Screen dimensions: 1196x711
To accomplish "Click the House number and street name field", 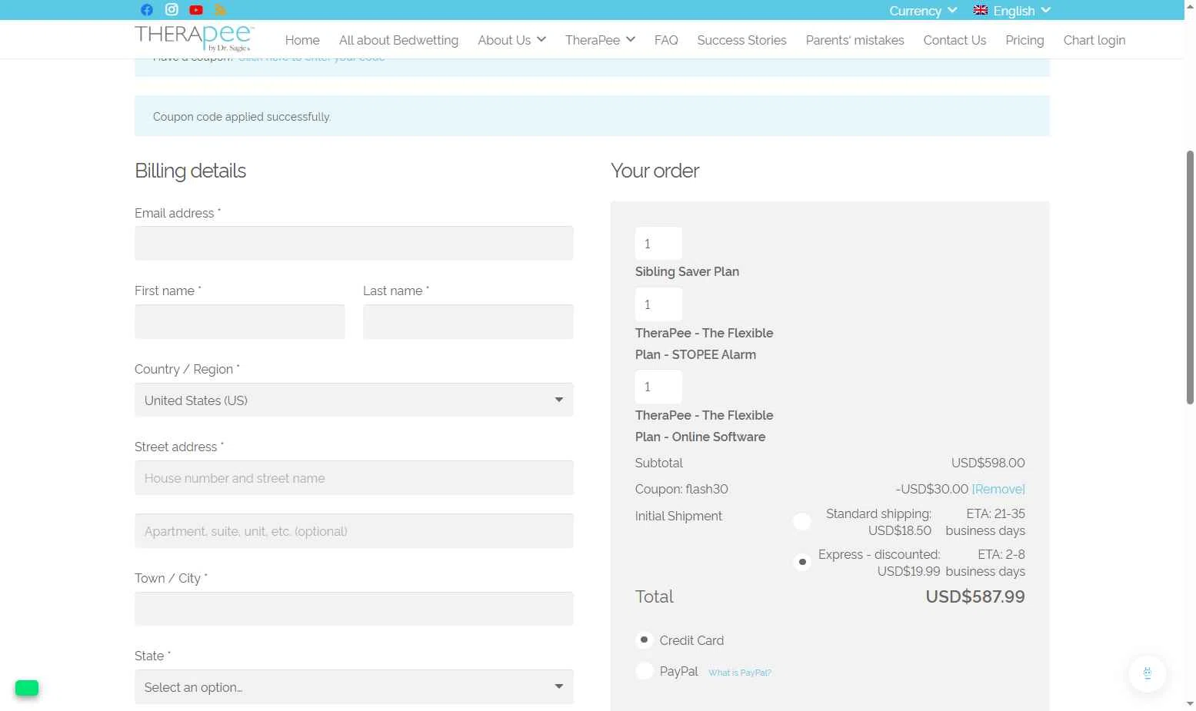I will click(354, 477).
